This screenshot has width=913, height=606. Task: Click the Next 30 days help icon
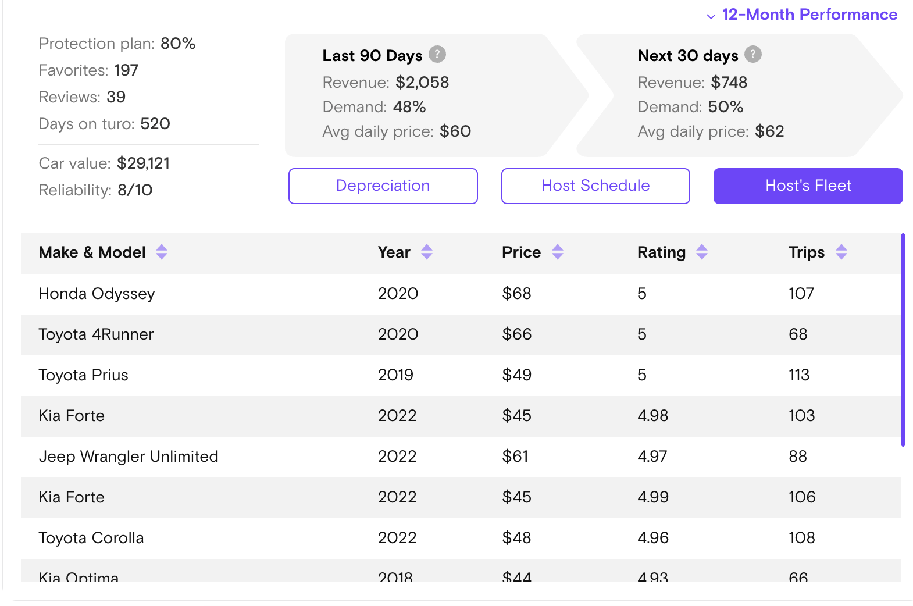coord(753,54)
